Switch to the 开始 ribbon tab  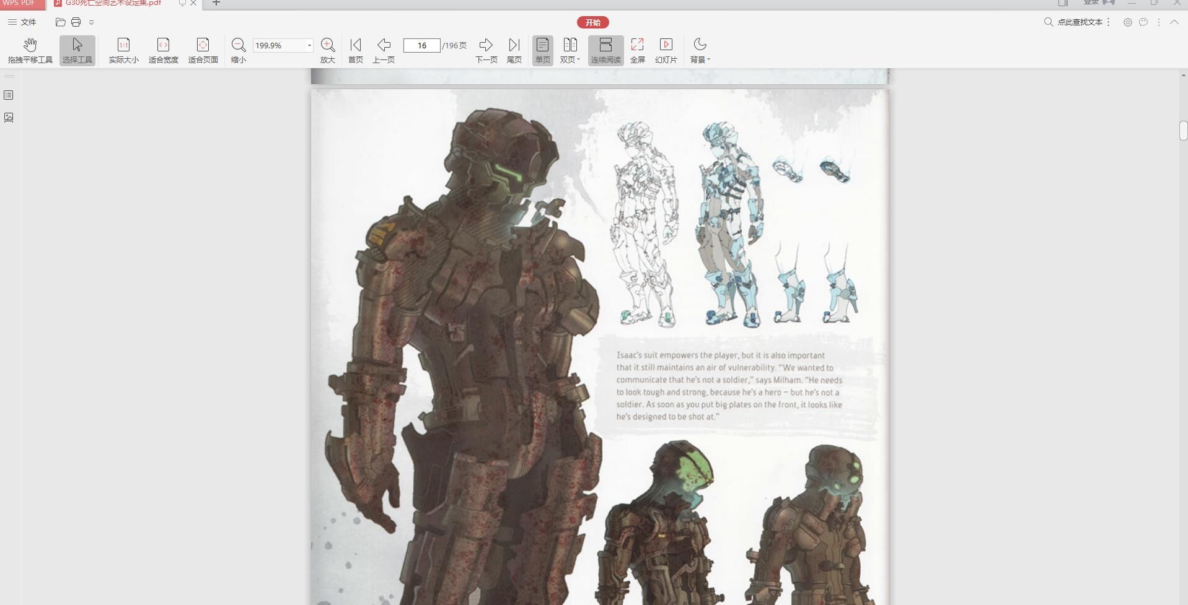(592, 22)
